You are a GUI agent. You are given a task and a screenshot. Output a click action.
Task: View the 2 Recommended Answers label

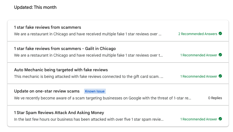198,34
